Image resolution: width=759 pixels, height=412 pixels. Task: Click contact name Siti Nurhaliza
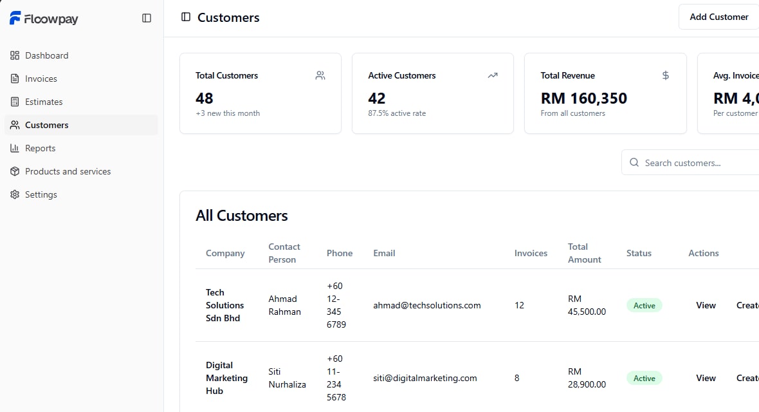tap(287, 378)
